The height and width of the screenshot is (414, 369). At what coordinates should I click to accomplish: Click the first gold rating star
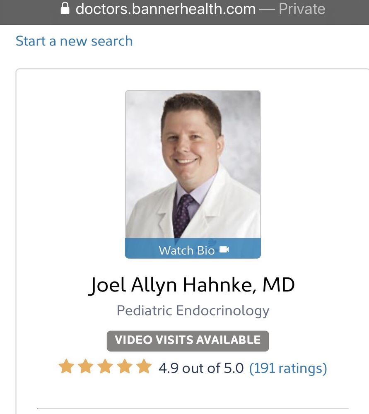(65, 367)
